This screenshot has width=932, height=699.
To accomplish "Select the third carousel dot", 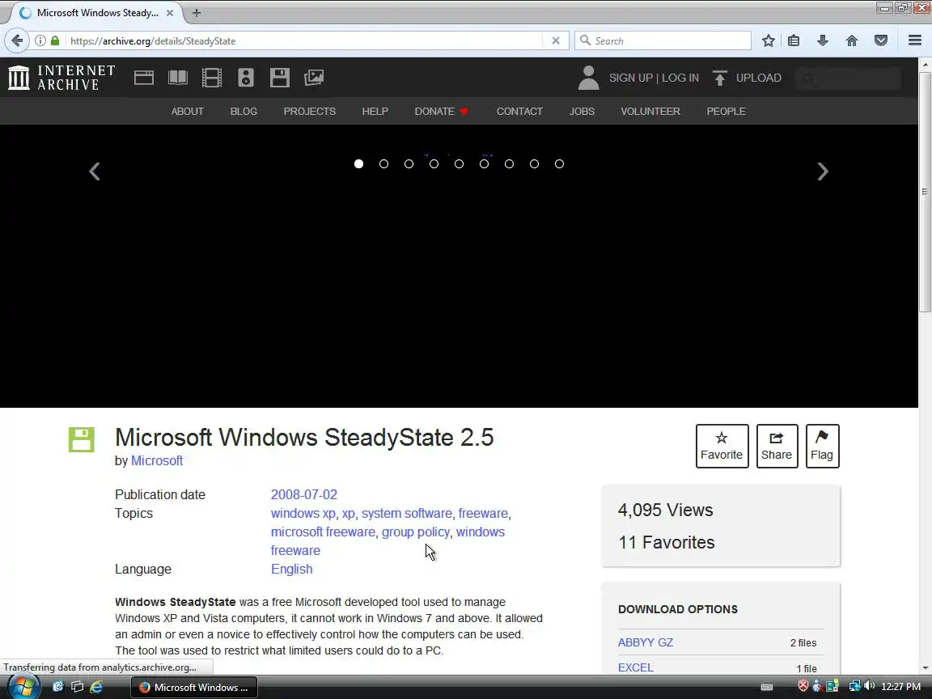I will pos(409,163).
